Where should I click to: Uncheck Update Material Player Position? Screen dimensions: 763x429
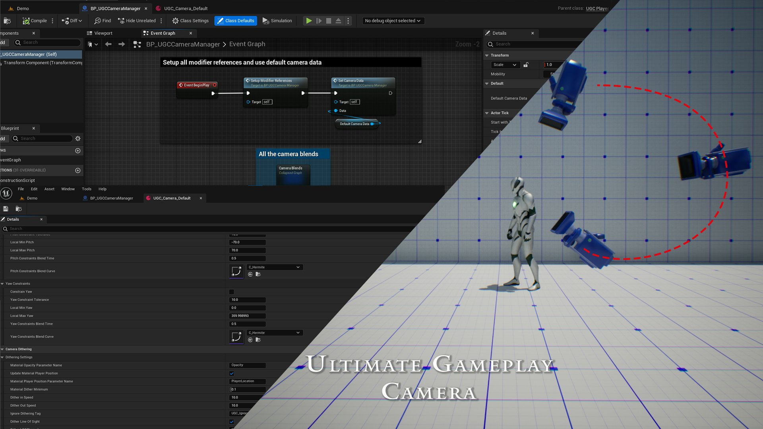coord(232,373)
